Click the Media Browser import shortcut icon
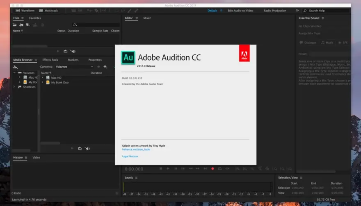361x206 pixels. (x=15, y=67)
